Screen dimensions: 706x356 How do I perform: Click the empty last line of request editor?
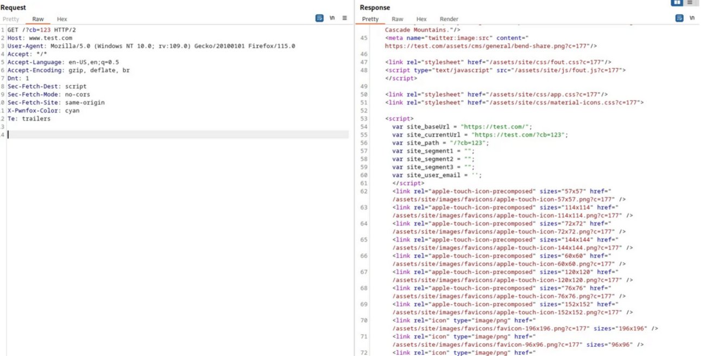(178, 134)
